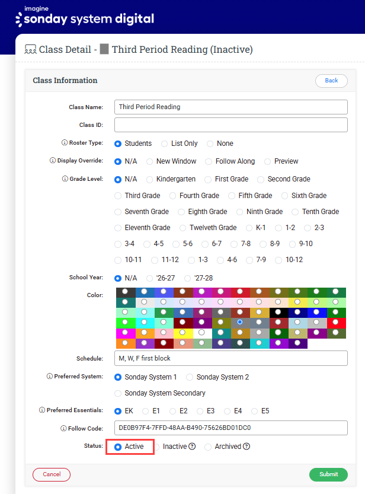The height and width of the screenshot is (494, 365).
Task: Set grade level to Third Grade
Action: pyautogui.click(x=118, y=196)
